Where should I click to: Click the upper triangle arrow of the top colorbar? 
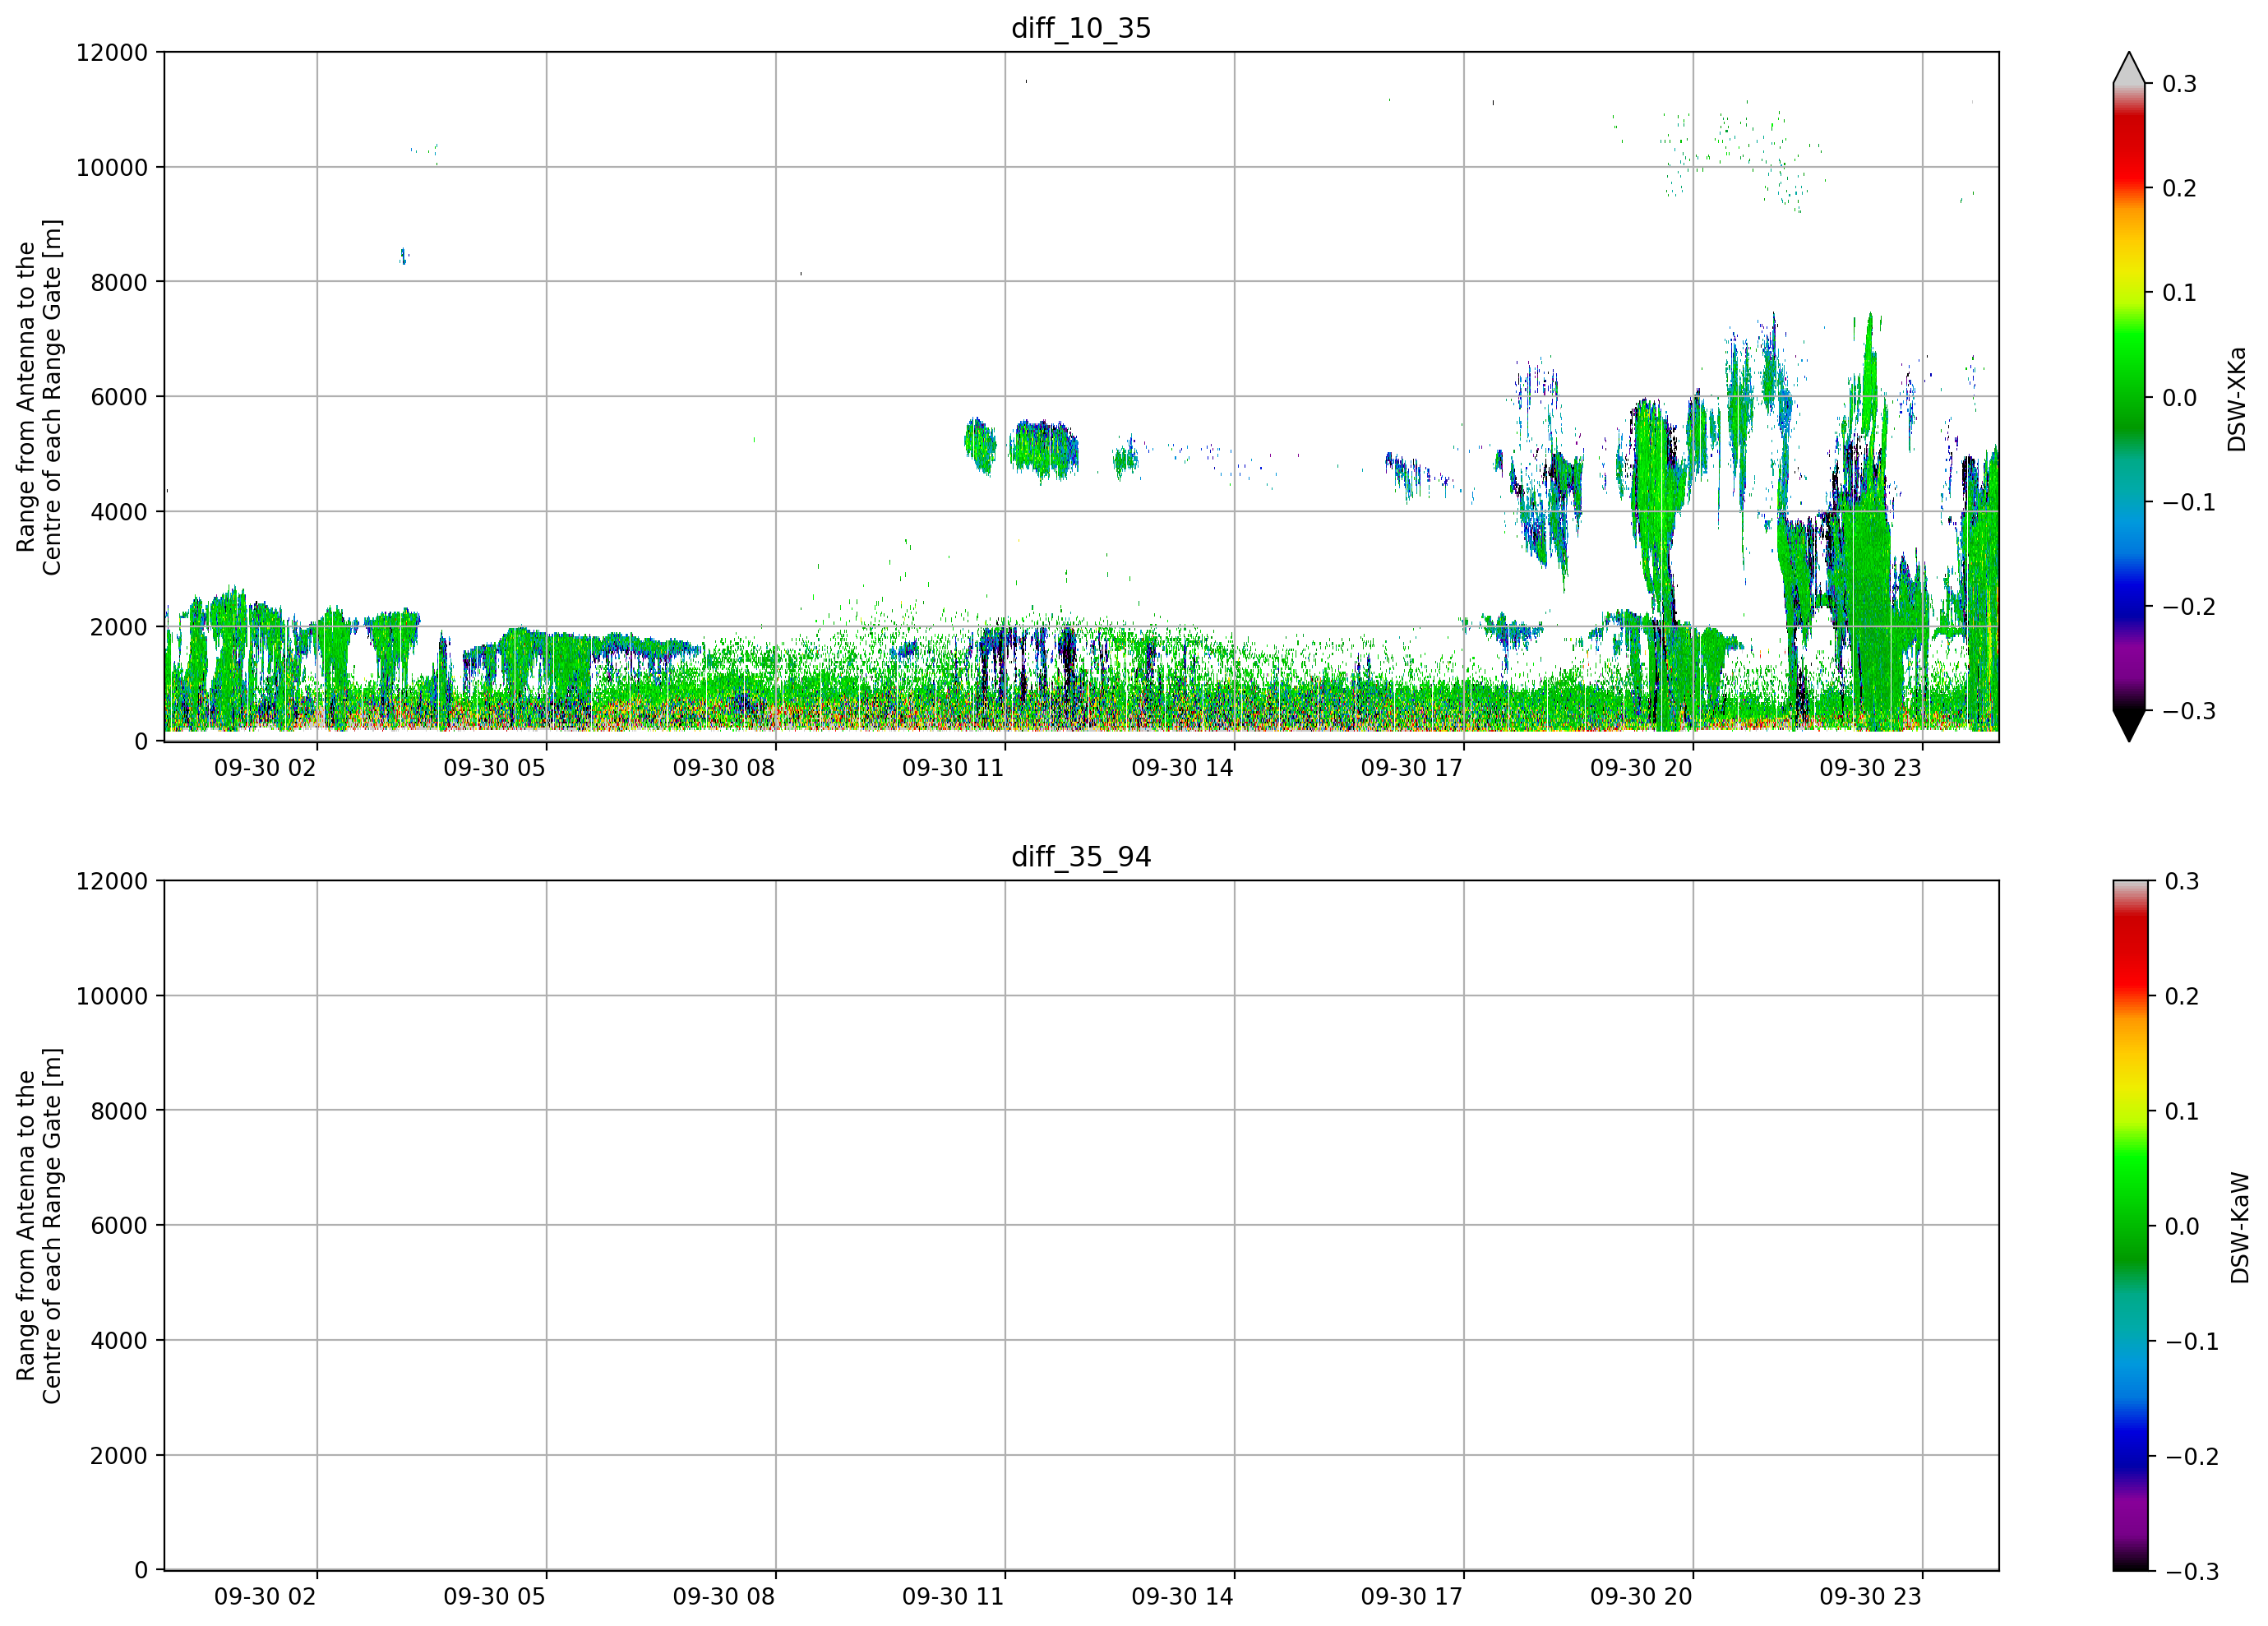(2129, 68)
